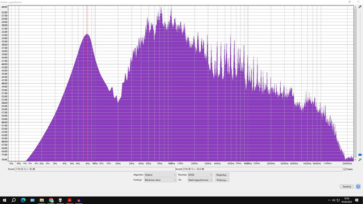Click the Kursor readout field
Viewport: 363px width, 204px height.
95,169
